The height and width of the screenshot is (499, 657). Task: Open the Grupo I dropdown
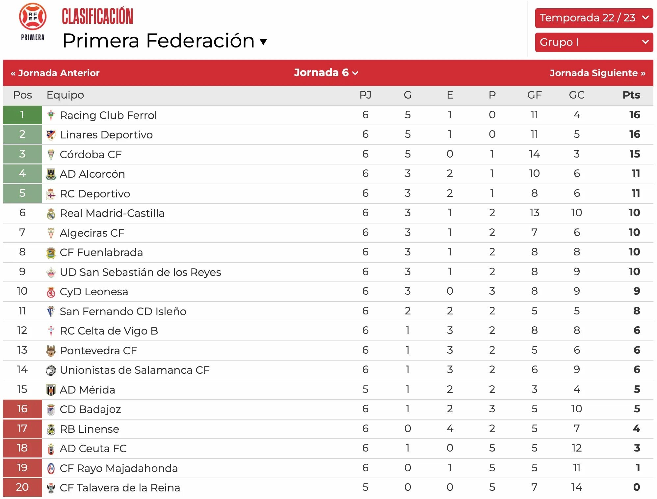pyautogui.click(x=594, y=42)
